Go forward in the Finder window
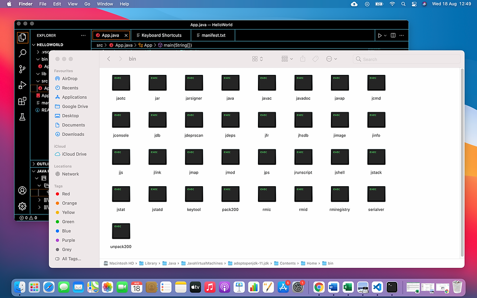The height and width of the screenshot is (298, 477). pos(121,59)
